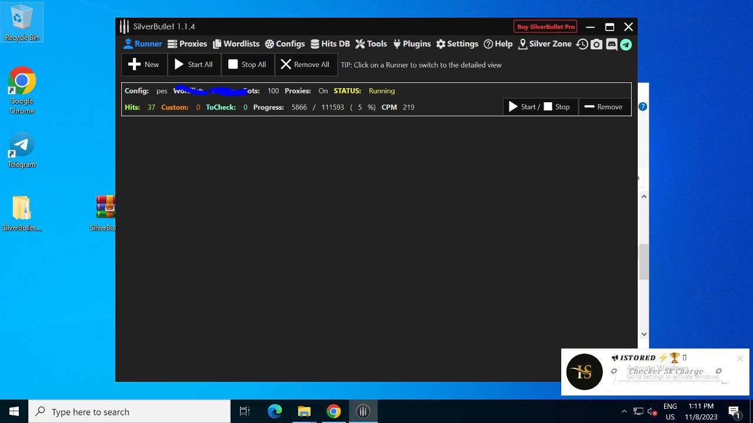
Task: Click the blue help icon in background window
Action: pos(643,106)
